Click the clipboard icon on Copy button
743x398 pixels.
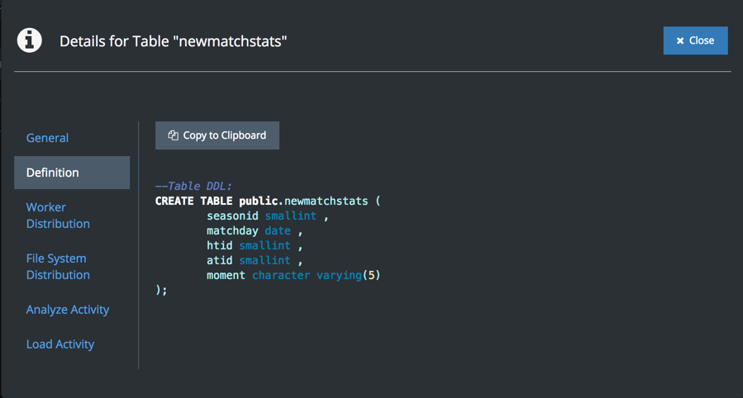point(173,135)
